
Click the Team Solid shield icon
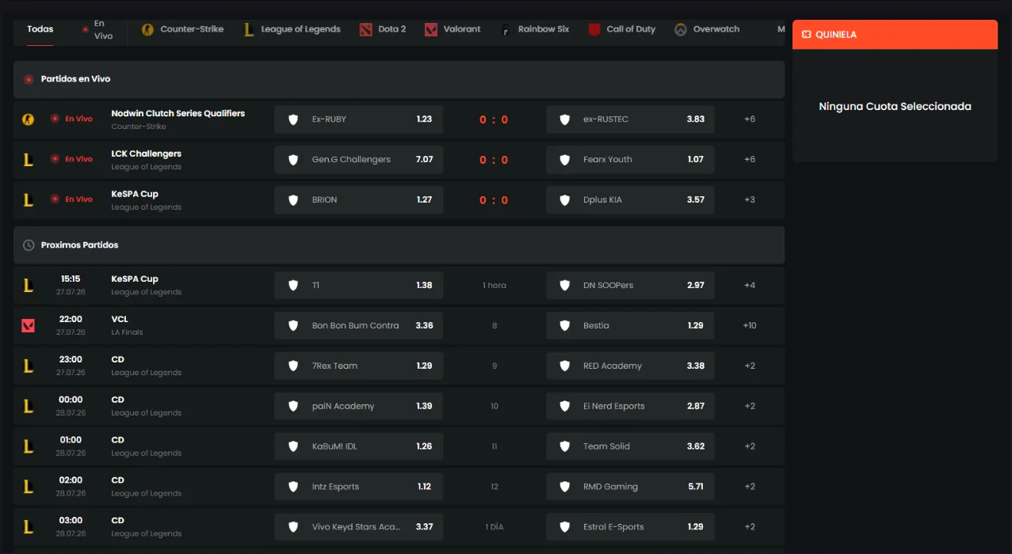565,446
